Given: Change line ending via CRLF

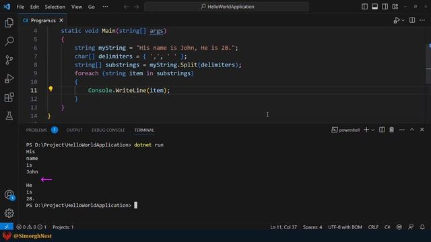Looking at the screenshot, I should point(373,227).
